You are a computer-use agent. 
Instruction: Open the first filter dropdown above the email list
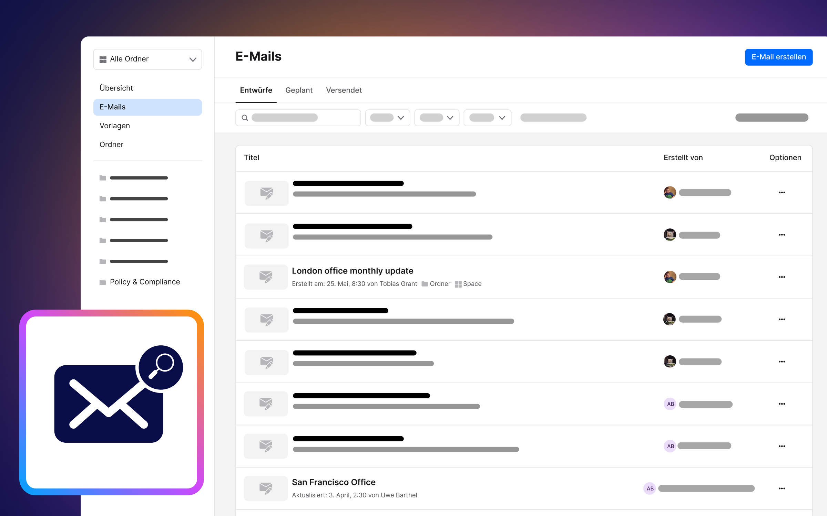click(387, 118)
